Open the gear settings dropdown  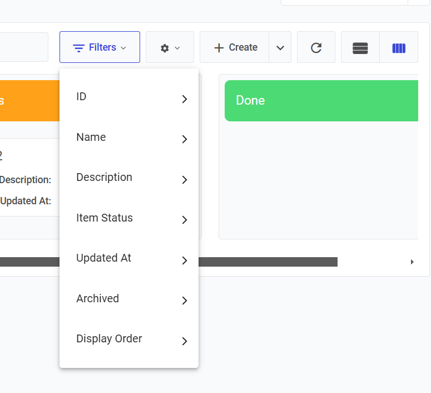click(x=170, y=48)
